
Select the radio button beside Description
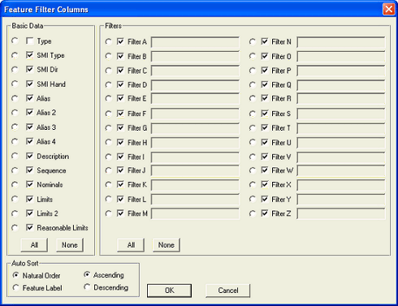pyautogui.click(x=15, y=156)
